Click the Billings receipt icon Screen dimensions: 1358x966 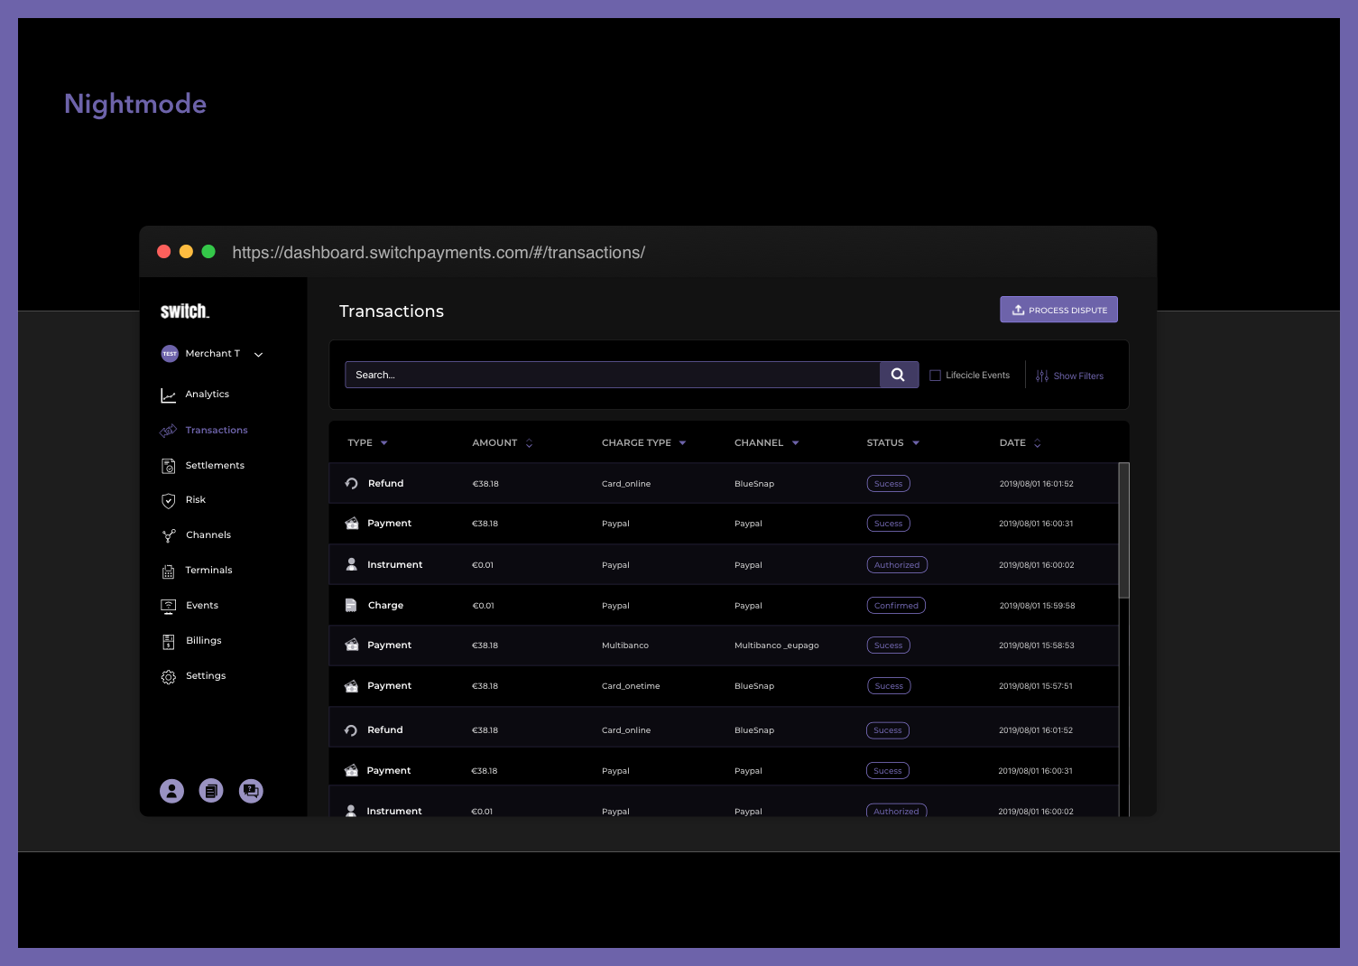point(168,642)
